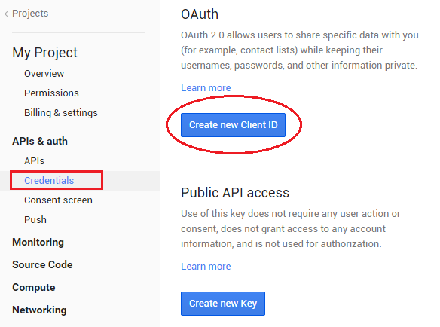Image resolution: width=440 pixels, height=327 pixels.
Task: Click the back chevron beside Projects
Action: click(x=6, y=14)
